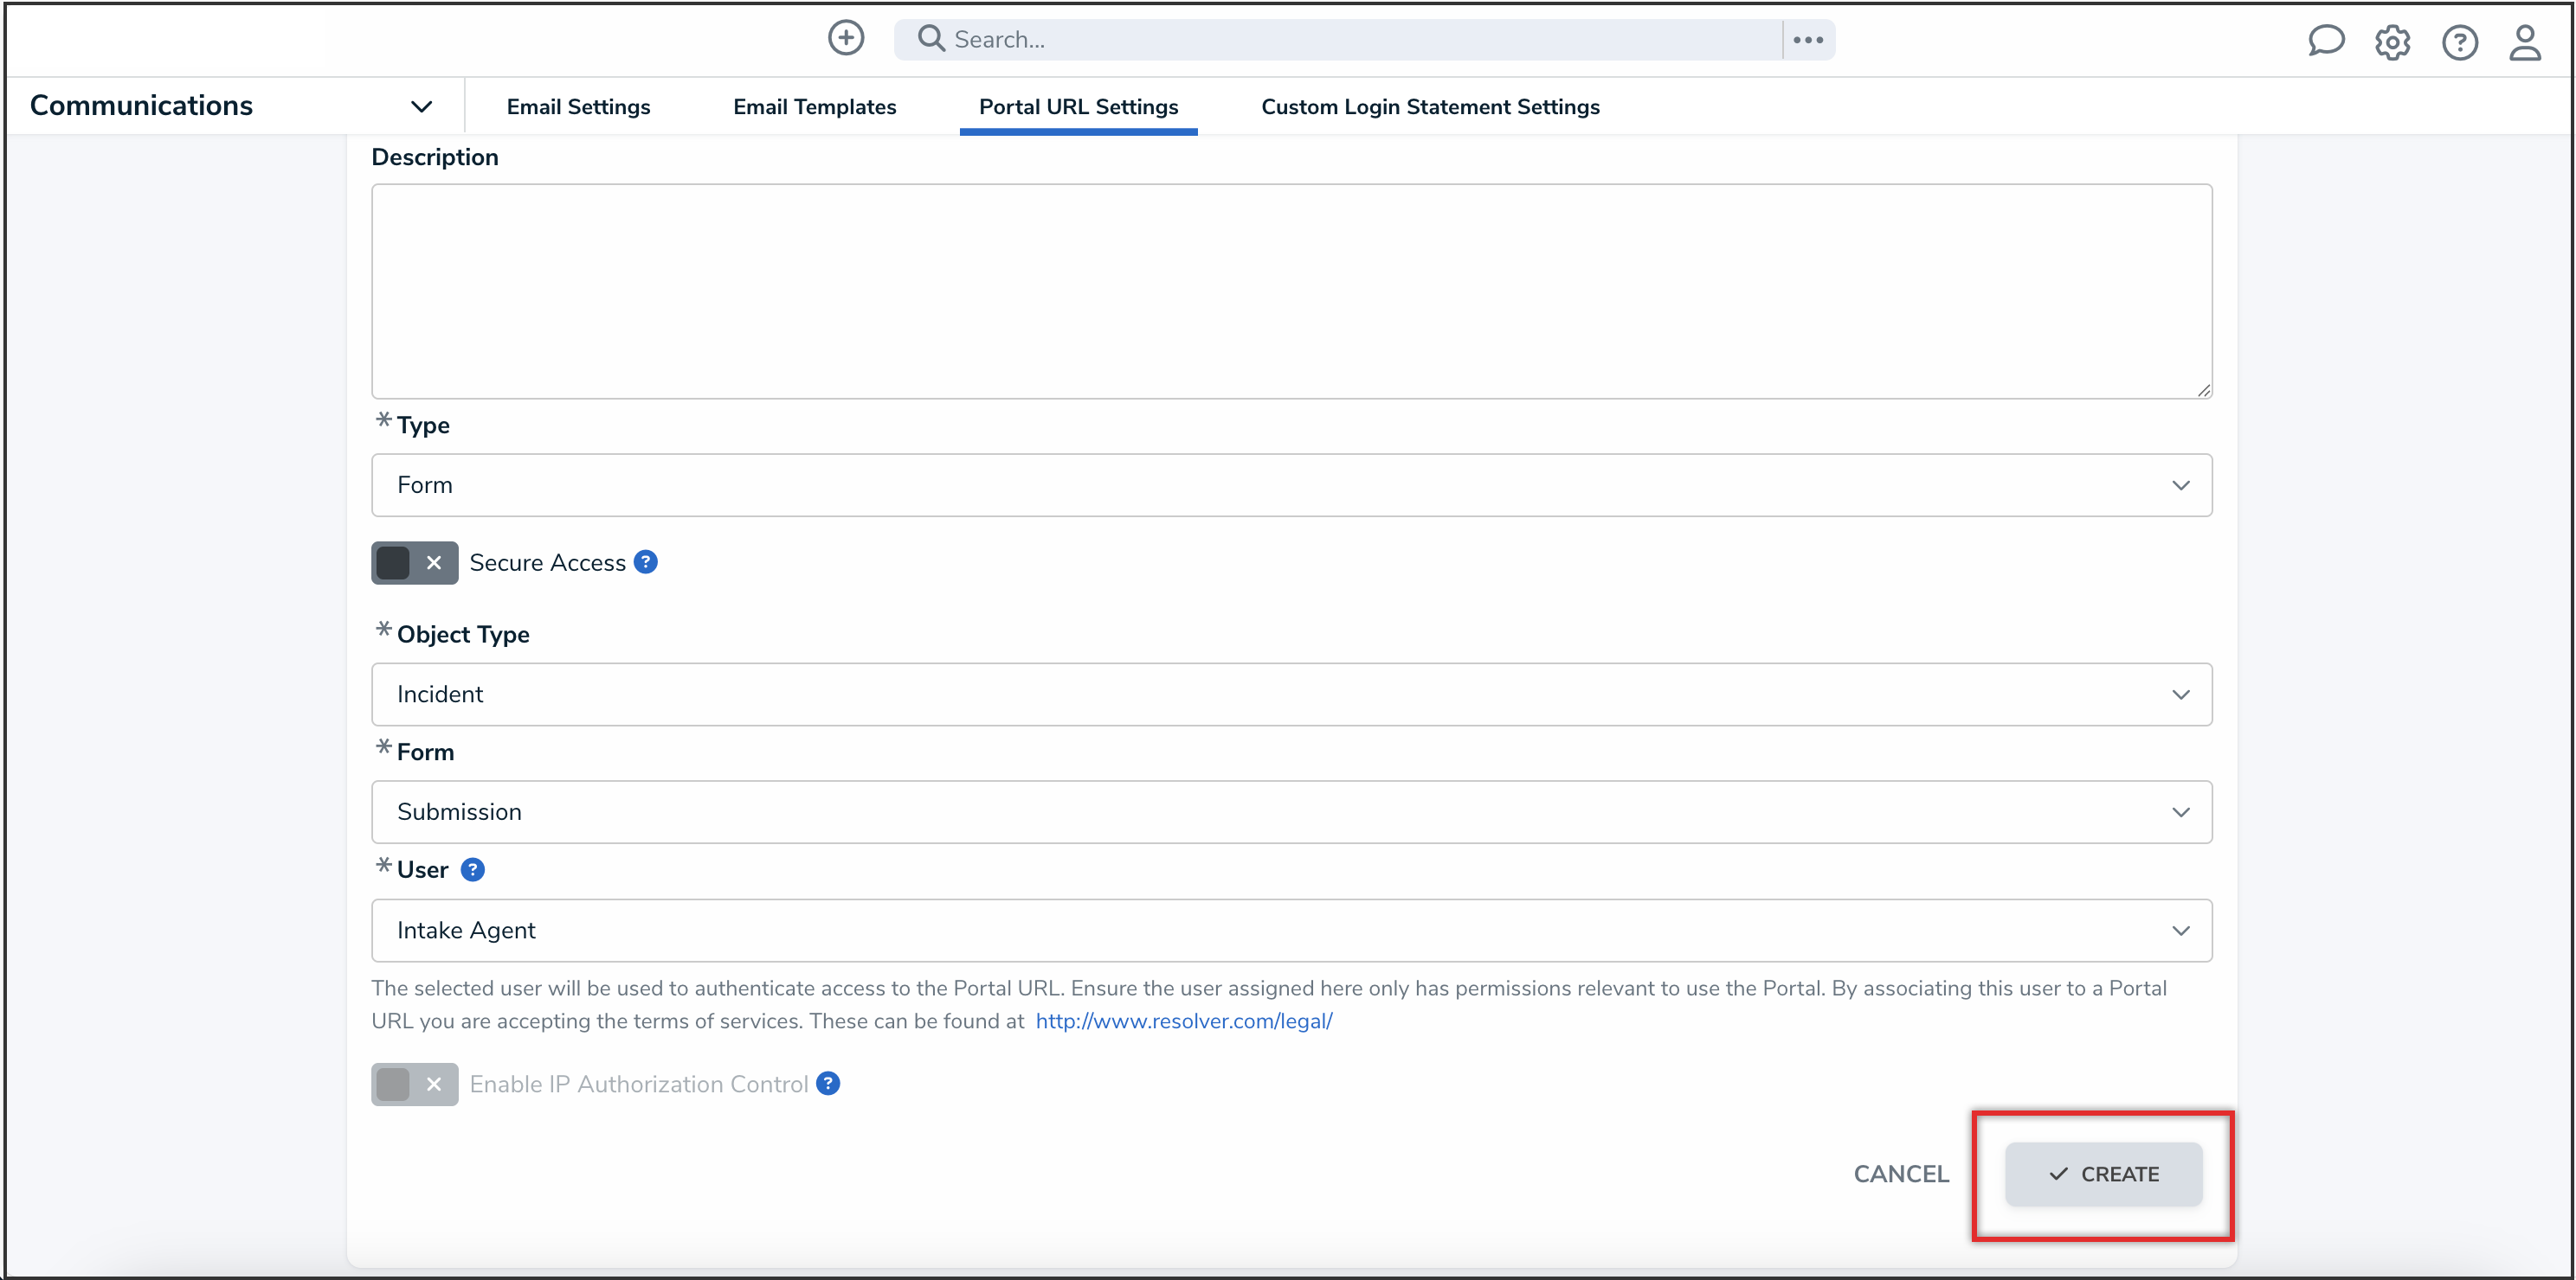This screenshot has width=2576, height=1280.
Task: Switch to Custom Login Statement Settings tab
Action: tap(1430, 107)
